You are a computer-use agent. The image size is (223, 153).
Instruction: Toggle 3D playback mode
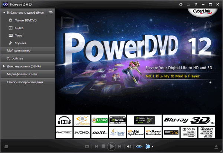tap(147, 146)
